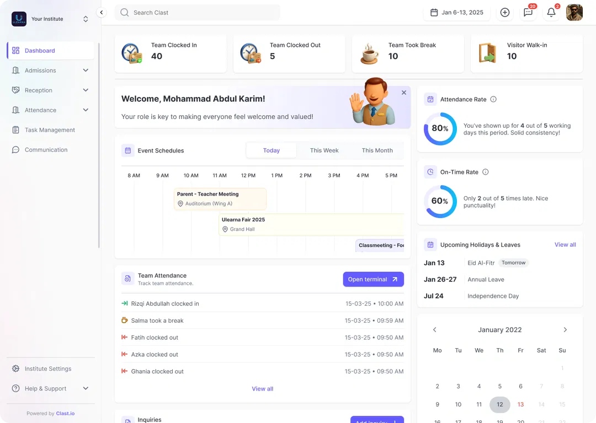This screenshot has height=423, width=596.
Task: Click the Ulearna institute logo
Action: click(x=19, y=19)
